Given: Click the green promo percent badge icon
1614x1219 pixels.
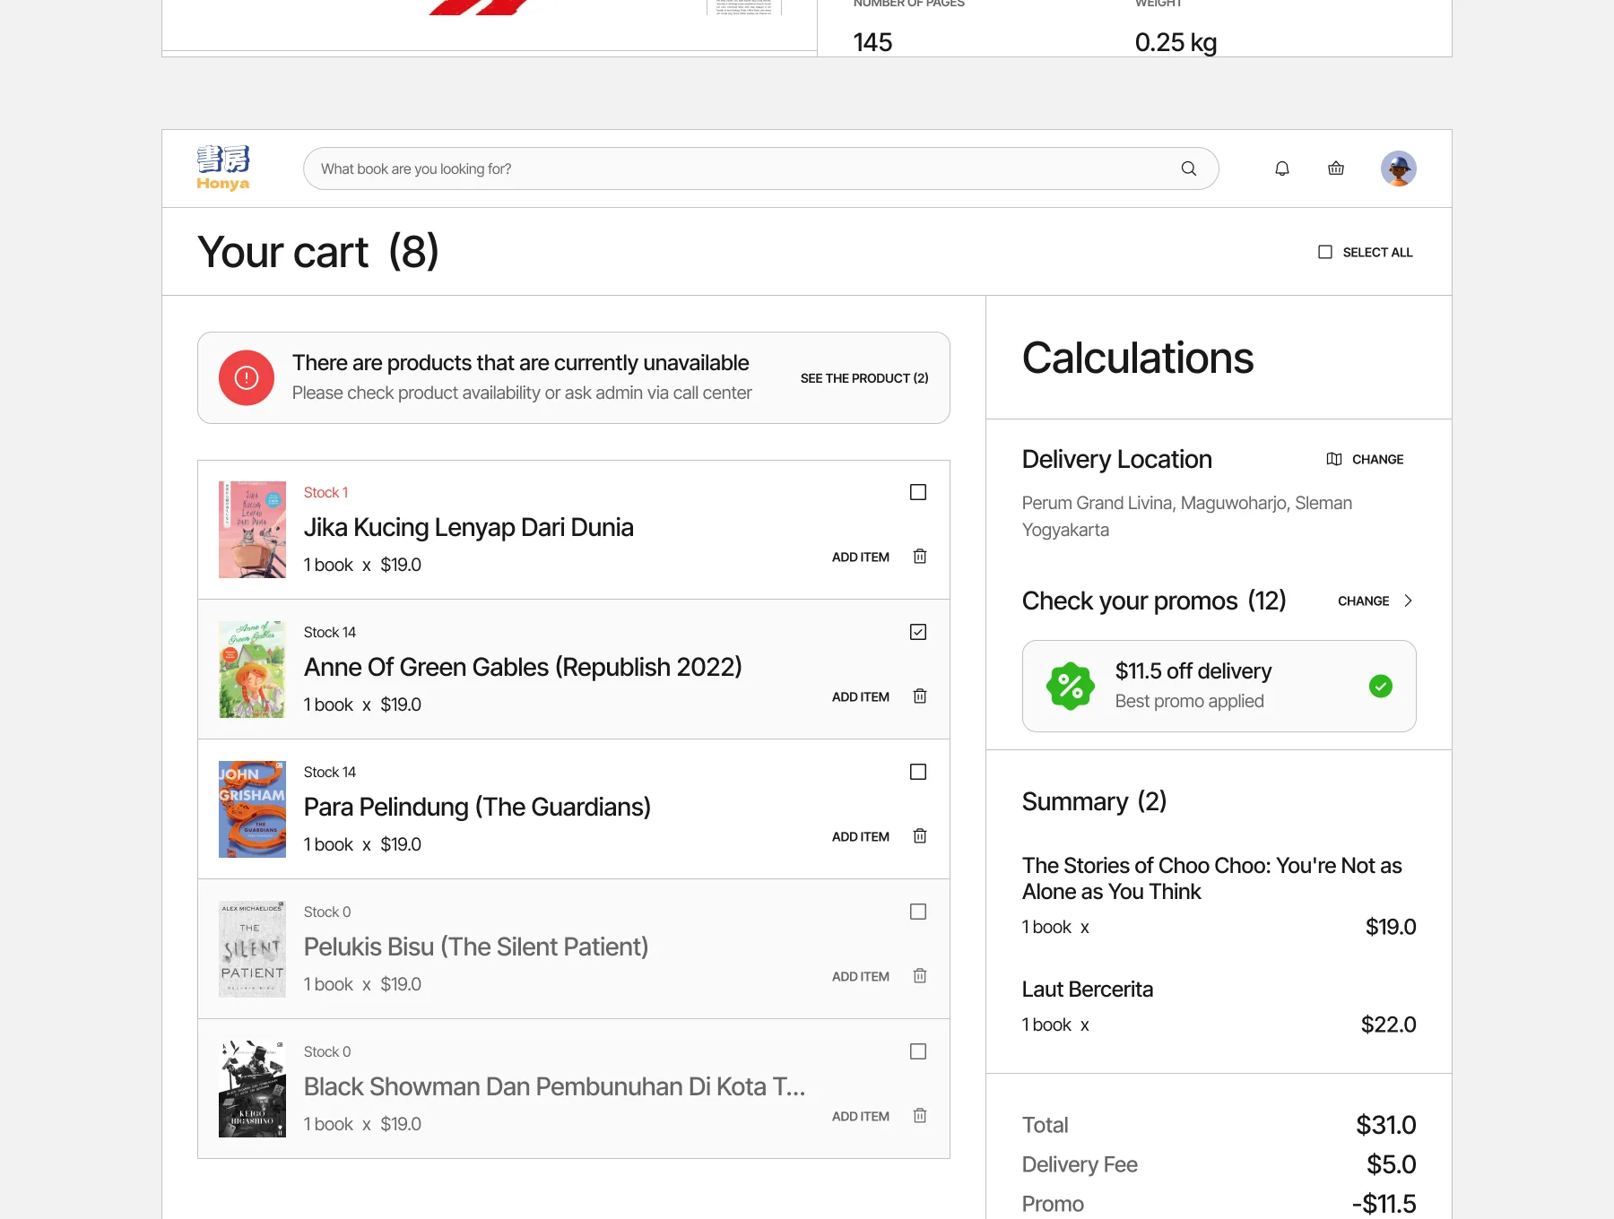Looking at the screenshot, I should tap(1071, 687).
